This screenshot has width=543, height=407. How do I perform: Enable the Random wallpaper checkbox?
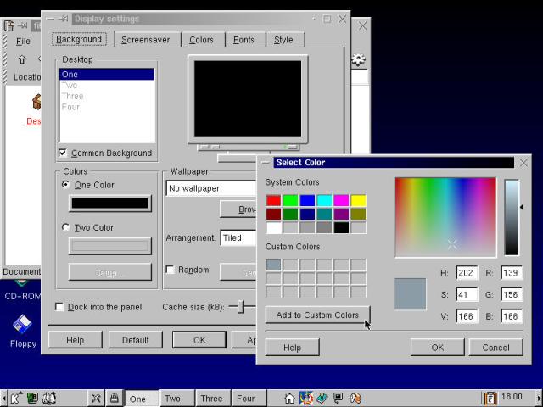tap(171, 270)
